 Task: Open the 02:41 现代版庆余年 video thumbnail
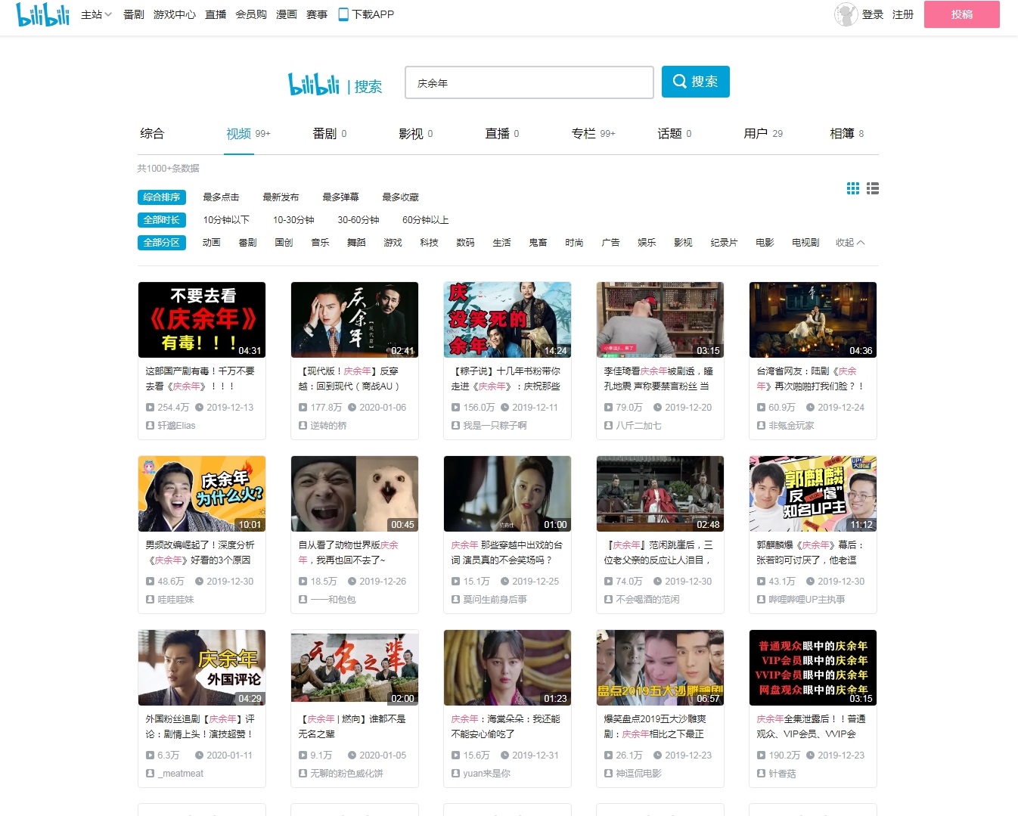[x=355, y=320]
